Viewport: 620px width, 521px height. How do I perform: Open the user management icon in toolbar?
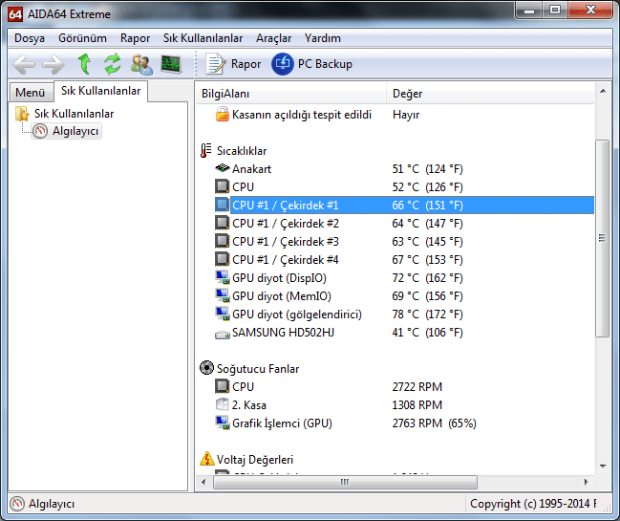(141, 64)
